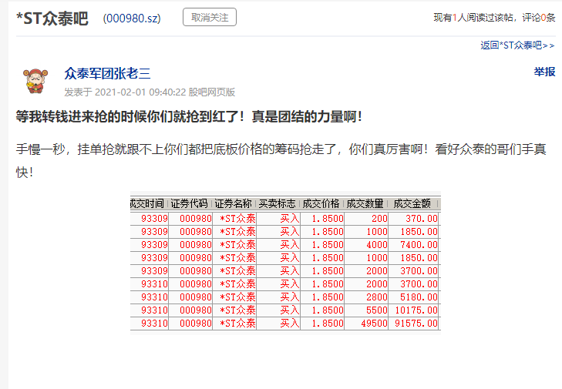Click the 成交金额 column header
Viewport: 562px width, 389px height.
pos(412,203)
